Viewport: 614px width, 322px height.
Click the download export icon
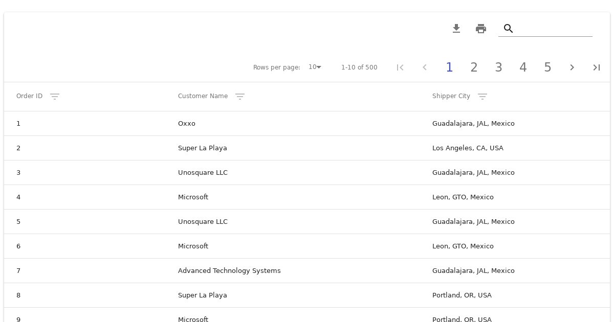pos(456,29)
